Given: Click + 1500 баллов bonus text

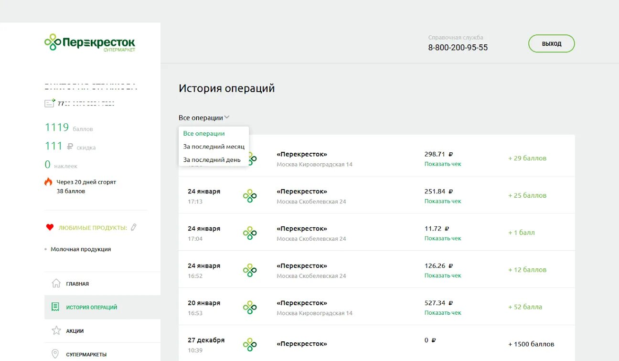Looking at the screenshot, I should coord(531,344).
